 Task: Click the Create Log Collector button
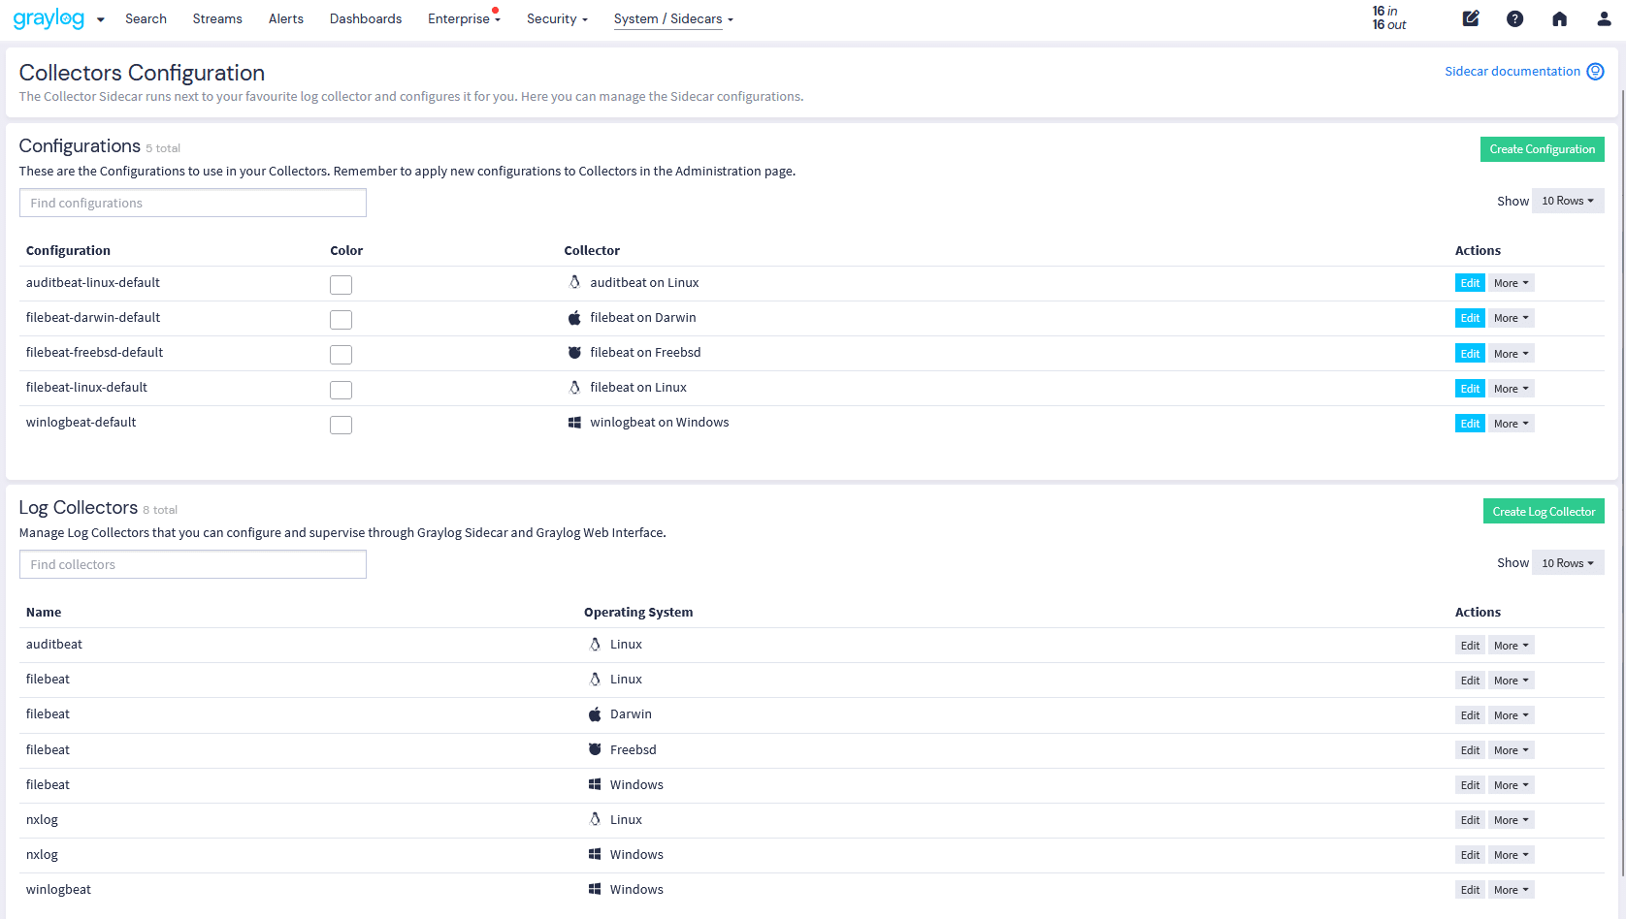point(1544,511)
